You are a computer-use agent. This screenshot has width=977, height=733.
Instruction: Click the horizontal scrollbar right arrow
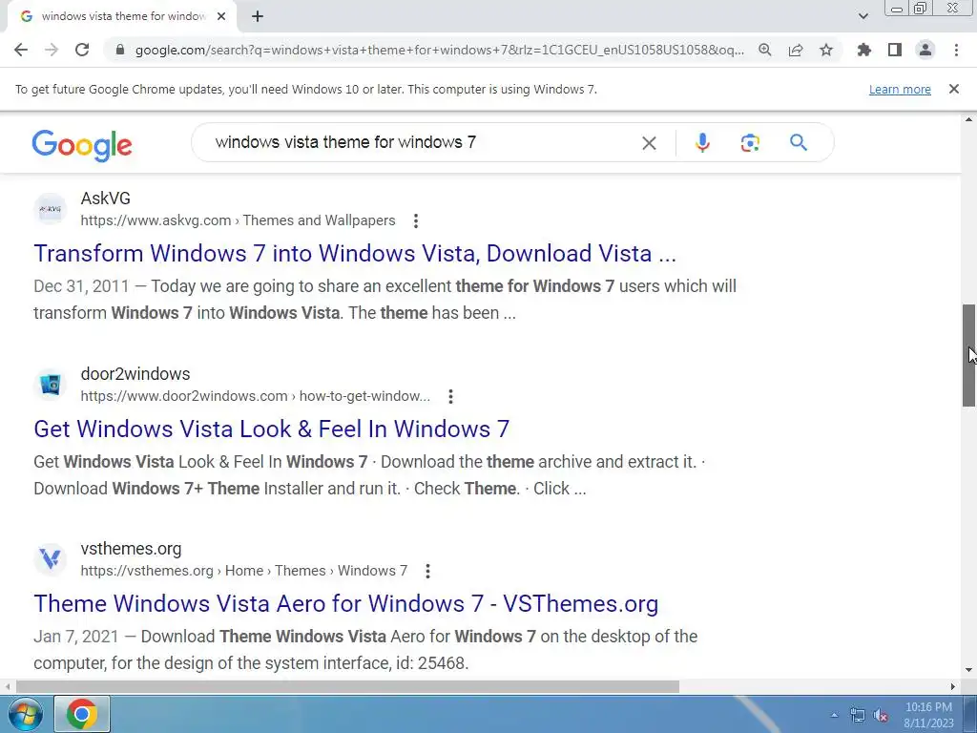click(x=953, y=687)
